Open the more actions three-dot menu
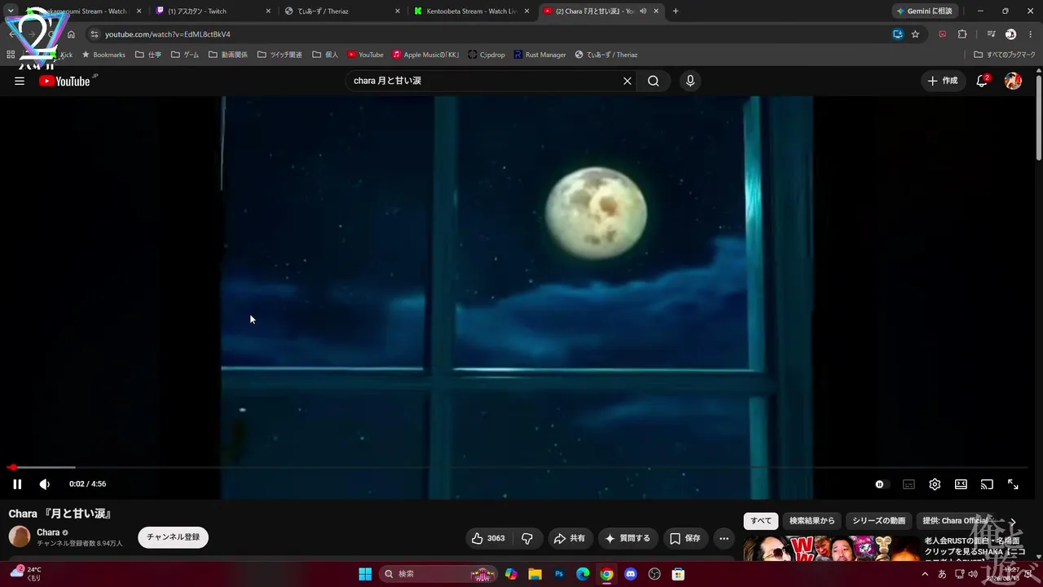 coord(724,538)
